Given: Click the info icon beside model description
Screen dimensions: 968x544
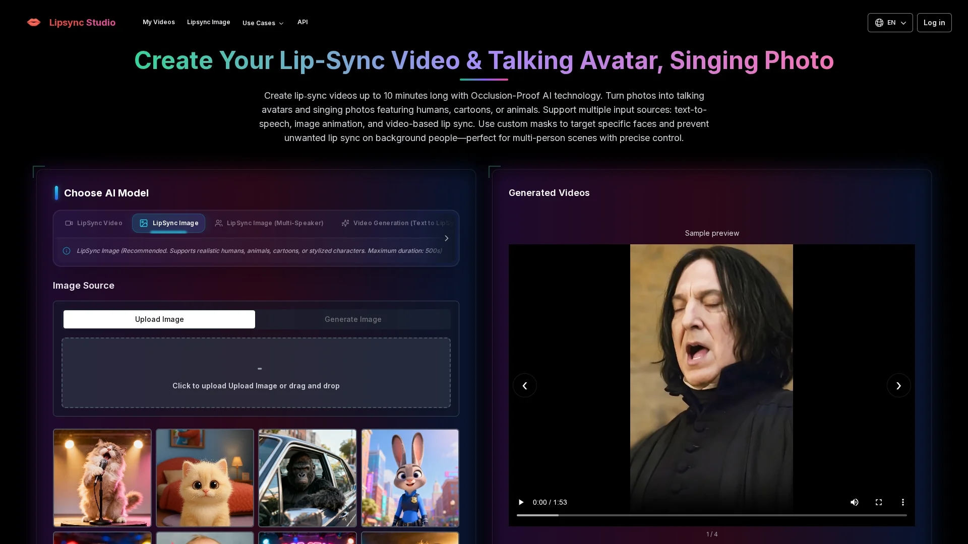Looking at the screenshot, I should click(x=67, y=251).
